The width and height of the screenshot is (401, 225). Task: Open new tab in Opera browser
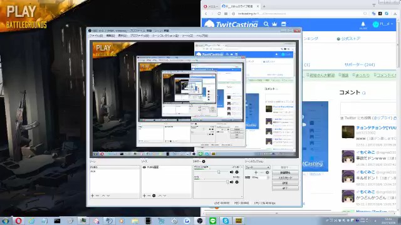pyautogui.click(x=264, y=6)
